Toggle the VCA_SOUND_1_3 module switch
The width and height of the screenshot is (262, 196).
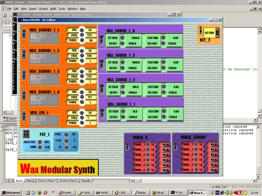(x=101, y=65)
